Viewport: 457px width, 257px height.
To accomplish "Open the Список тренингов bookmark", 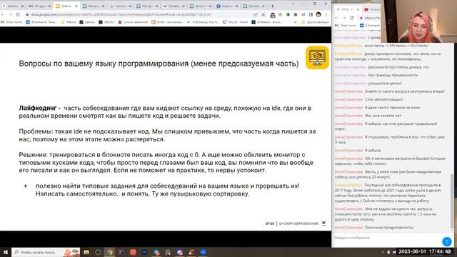I will click(x=133, y=22).
